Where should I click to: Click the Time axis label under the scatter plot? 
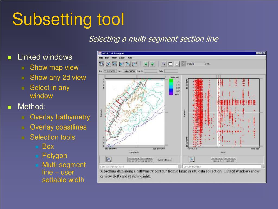point(223,152)
